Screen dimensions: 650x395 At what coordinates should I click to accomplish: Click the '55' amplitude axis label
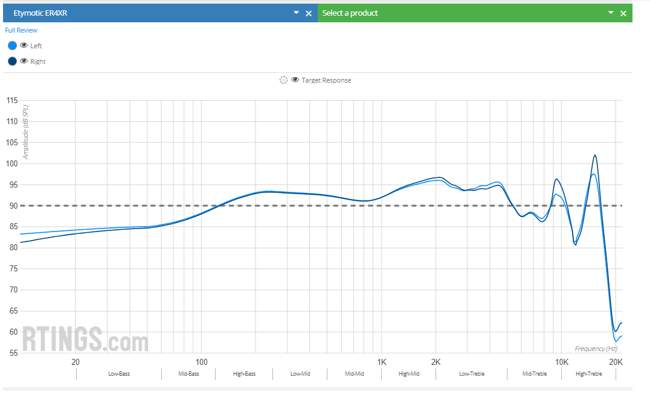coord(14,353)
